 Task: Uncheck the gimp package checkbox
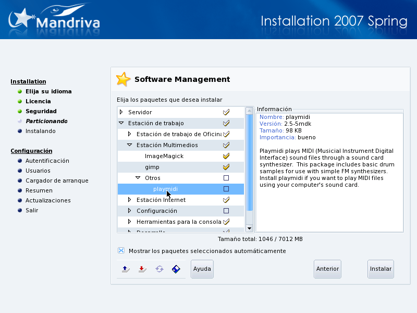[226, 167]
